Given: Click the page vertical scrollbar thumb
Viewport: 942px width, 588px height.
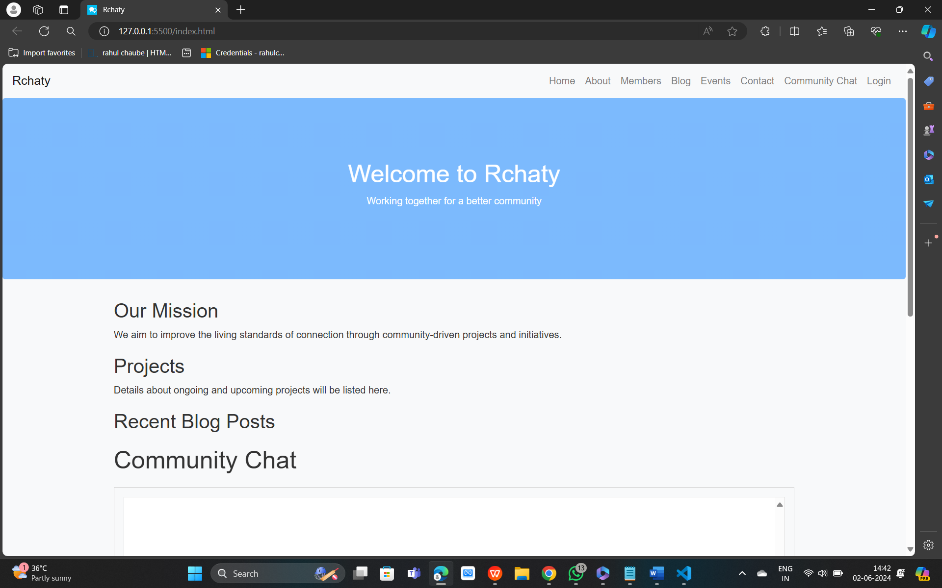Looking at the screenshot, I should (x=910, y=196).
